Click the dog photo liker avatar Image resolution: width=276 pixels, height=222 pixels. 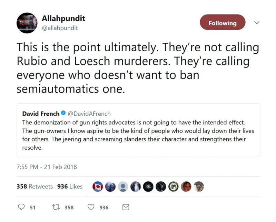tap(199, 187)
